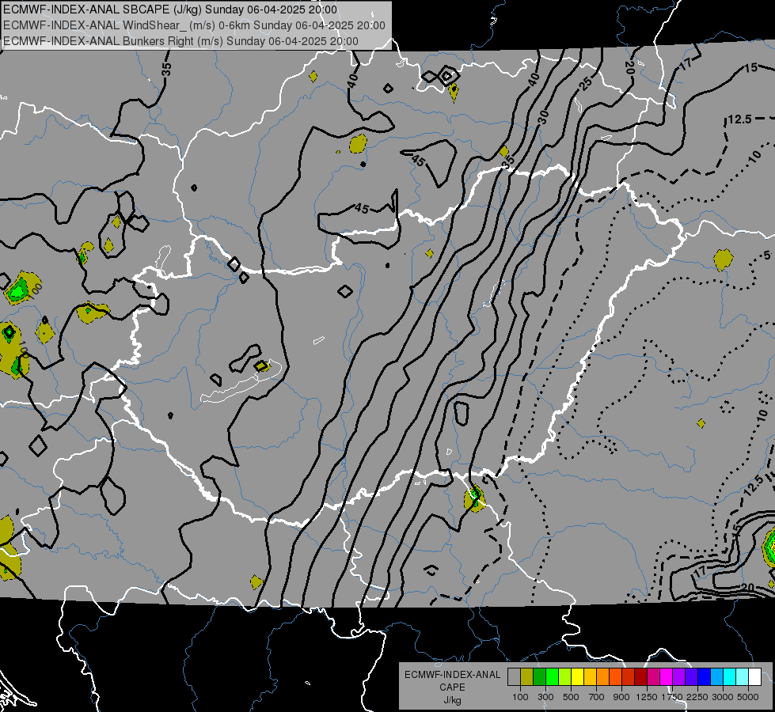Click the WindShear 0-6km header line

(x=194, y=25)
